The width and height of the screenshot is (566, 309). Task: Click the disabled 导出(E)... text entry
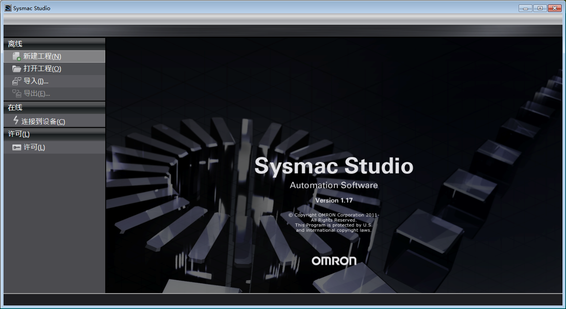37,94
